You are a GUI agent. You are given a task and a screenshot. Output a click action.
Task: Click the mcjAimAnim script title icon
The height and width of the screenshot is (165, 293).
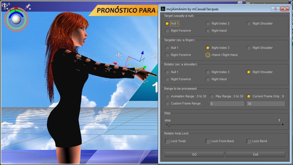(163, 9)
